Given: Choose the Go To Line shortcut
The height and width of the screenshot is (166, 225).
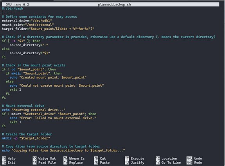Looking at the screenshot, I should (171, 162).
